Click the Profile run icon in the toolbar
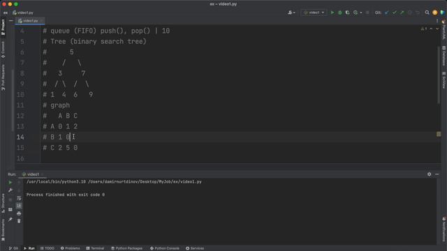 coord(356,13)
